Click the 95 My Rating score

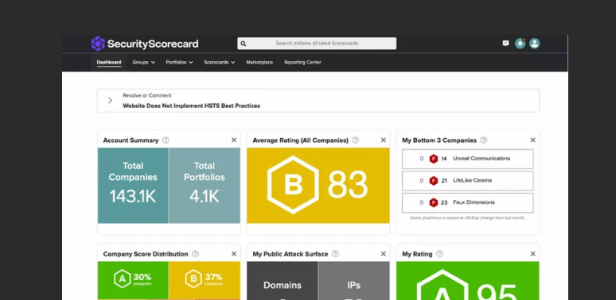tap(497, 291)
